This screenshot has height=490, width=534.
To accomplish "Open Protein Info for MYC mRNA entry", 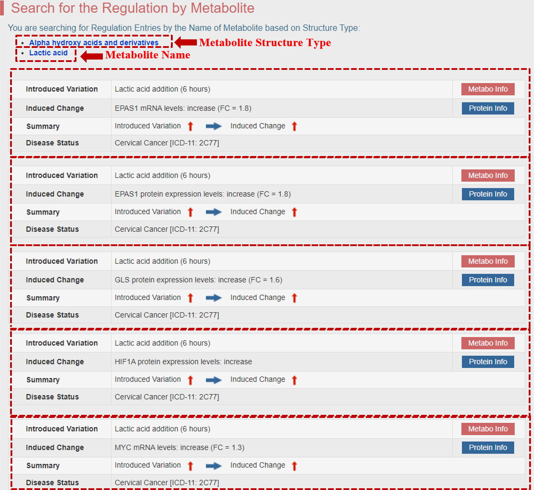I will [487, 447].
